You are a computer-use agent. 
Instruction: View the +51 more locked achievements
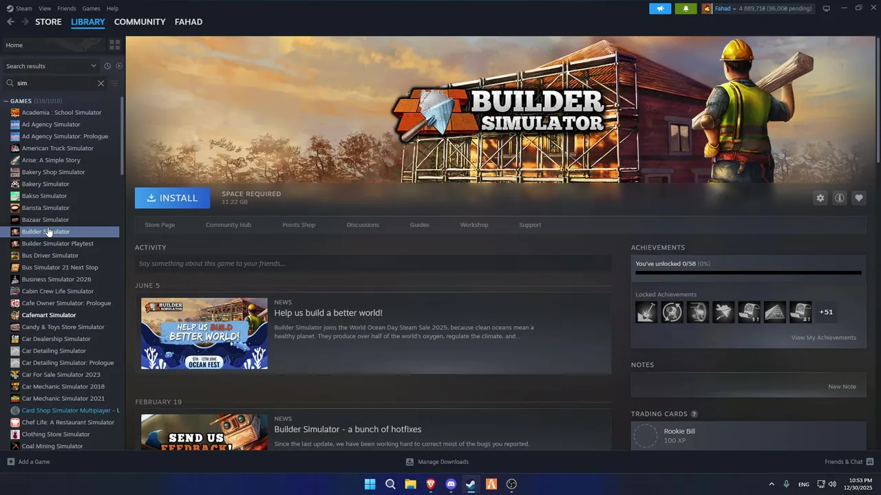tap(826, 312)
